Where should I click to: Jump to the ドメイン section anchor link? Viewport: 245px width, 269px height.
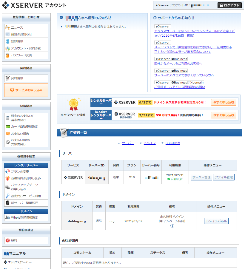click(x=150, y=143)
